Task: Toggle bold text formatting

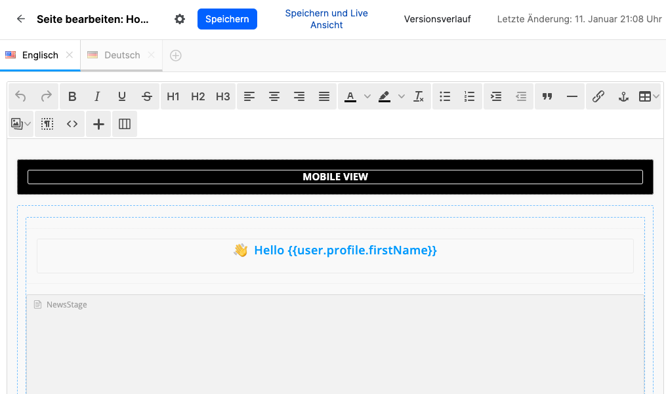Action: point(72,96)
